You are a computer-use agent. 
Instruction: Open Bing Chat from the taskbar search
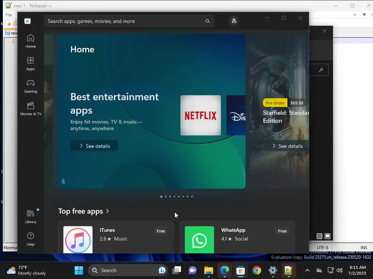162,270
